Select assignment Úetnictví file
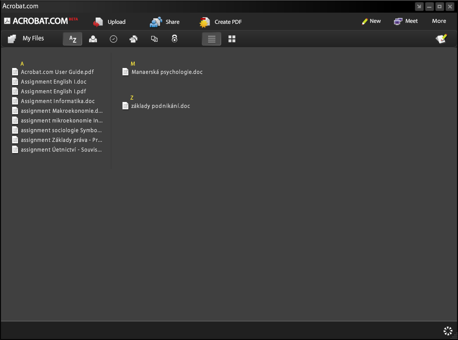 tap(61, 150)
